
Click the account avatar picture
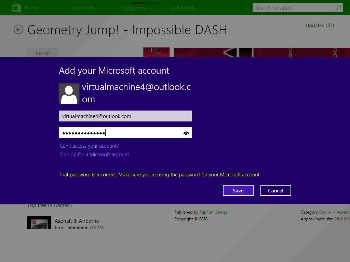coord(69,93)
